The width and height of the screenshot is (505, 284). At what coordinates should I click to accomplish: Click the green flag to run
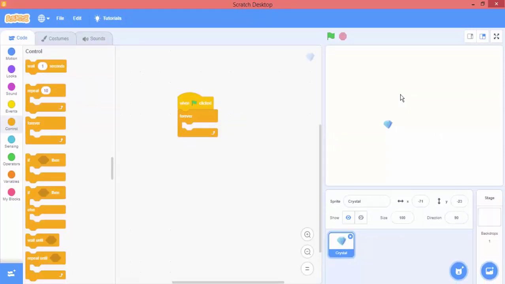click(331, 36)
